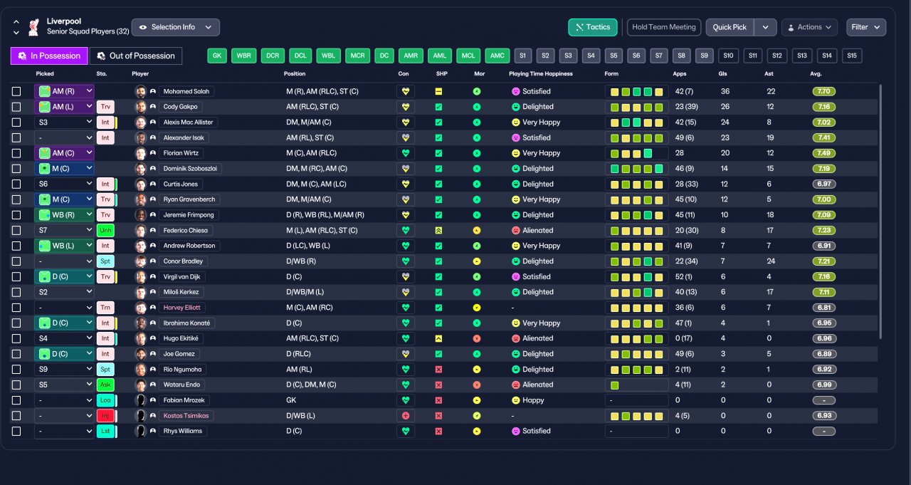This screenshot has width=911, height=485.
Task: Click the Int status badge for Alexander Isak
Action: (105, 137)
